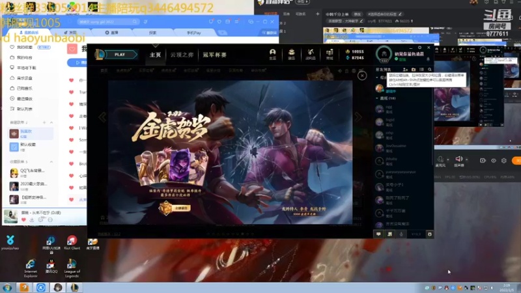
Task: Open the 探索 tab in music player
Action: pyautogui.click(x=152, y=33)
